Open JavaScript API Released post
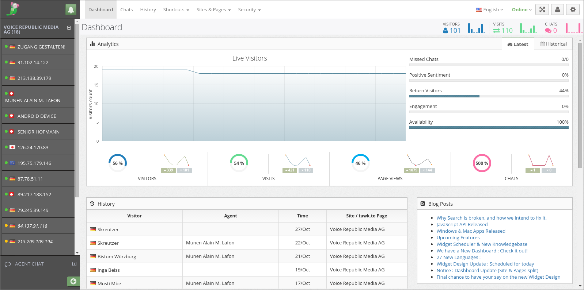Image resolution: width=584 pixels, height=290 pixels. coord(462,224)
